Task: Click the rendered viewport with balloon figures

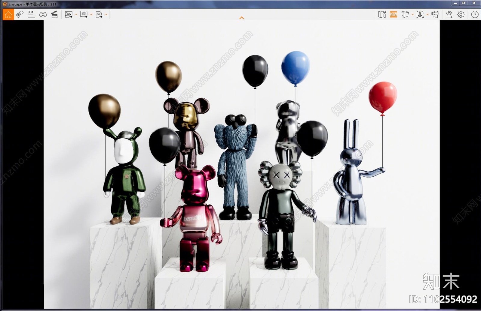Action: point(241,164)
